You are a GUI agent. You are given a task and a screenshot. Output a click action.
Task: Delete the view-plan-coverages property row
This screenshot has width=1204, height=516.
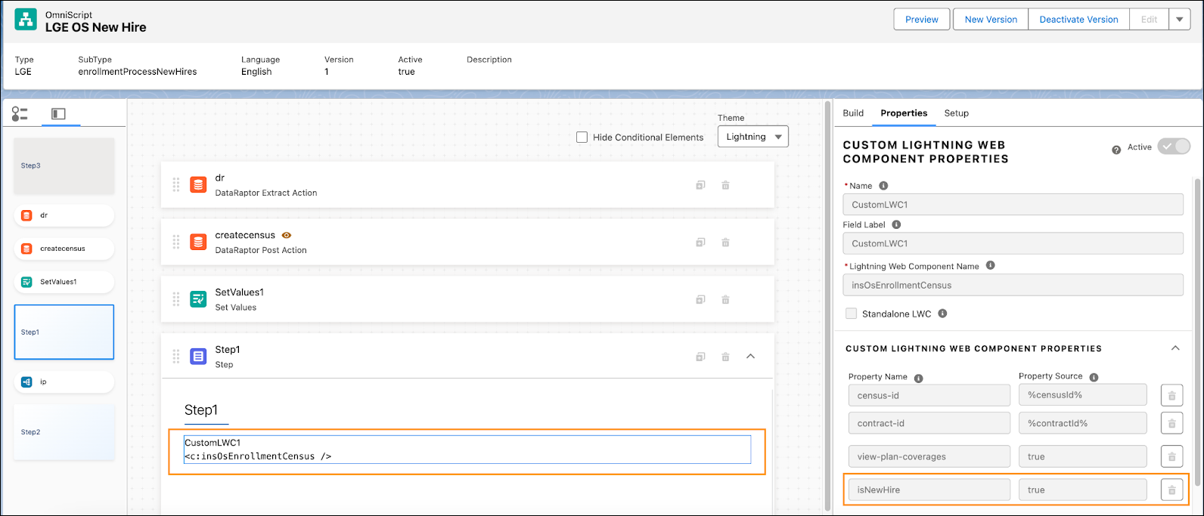pyautogui.click(x=1171, y=456)
